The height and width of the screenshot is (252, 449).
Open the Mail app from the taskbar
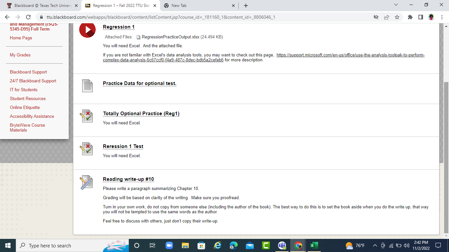pos(249,245)
